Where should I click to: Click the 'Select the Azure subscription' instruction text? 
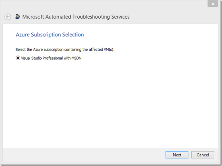tap(65, 50)
